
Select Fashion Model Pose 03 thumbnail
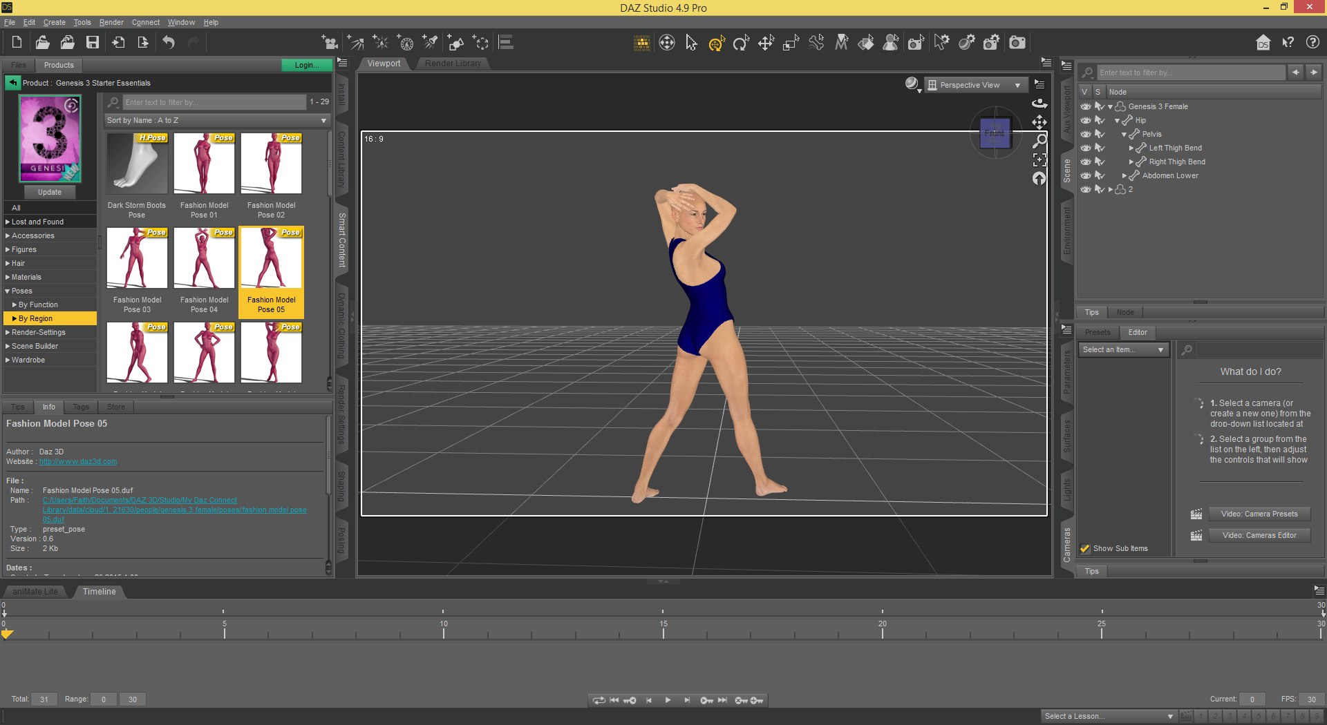(137, 259)
